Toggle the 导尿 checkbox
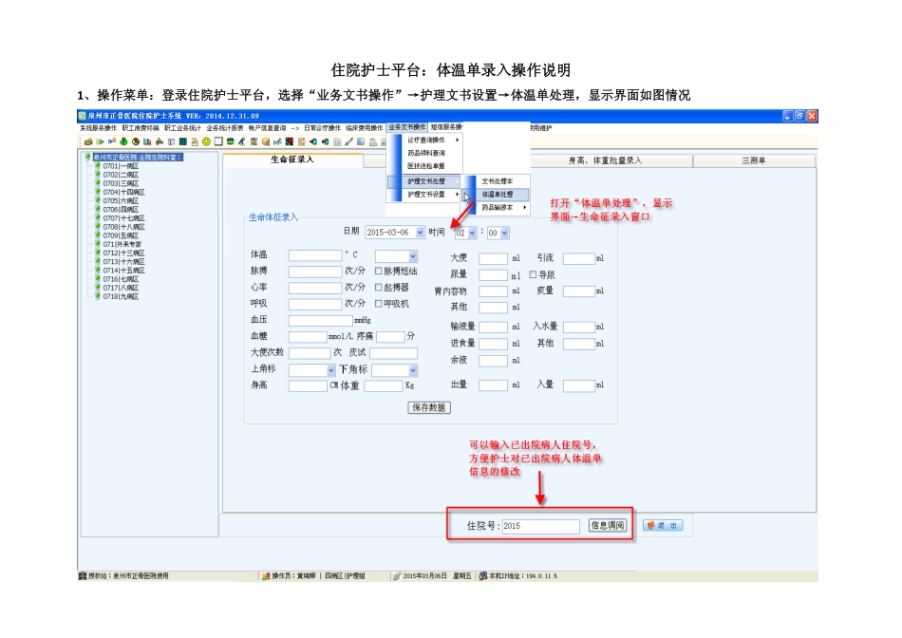Viewport: 902px width, 638px height. click(533, 274)
